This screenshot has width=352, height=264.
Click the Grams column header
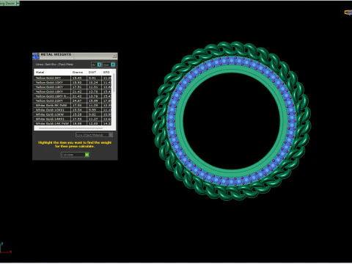(x=78, y=73)
